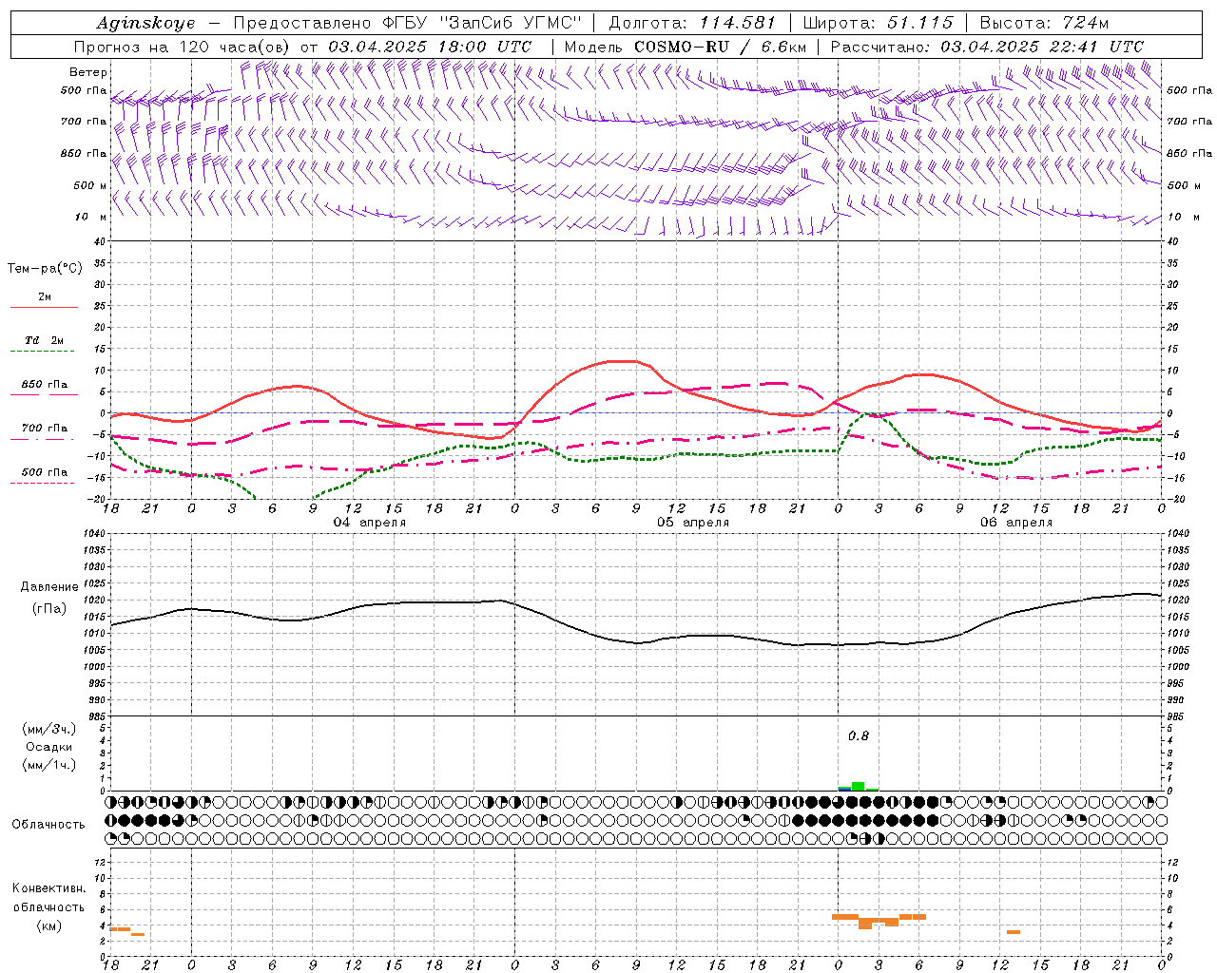Screen dimensions: 1217x973
Task: Click the '04 апреля' date label
Action: (x=369, y=523)
